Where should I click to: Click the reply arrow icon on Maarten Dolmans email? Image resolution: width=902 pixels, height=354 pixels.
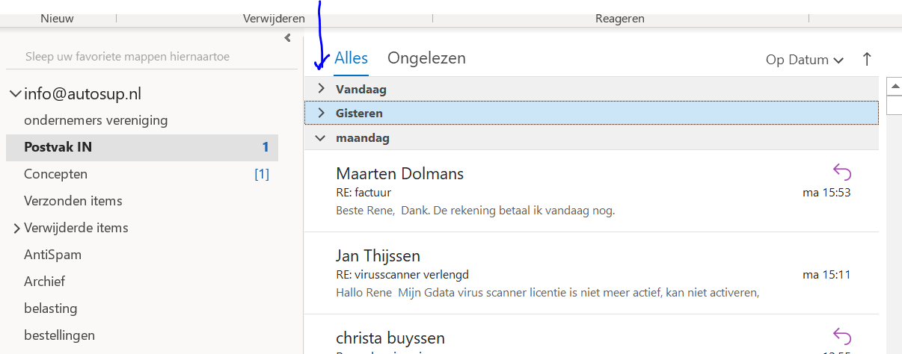[x=842, y=173]
